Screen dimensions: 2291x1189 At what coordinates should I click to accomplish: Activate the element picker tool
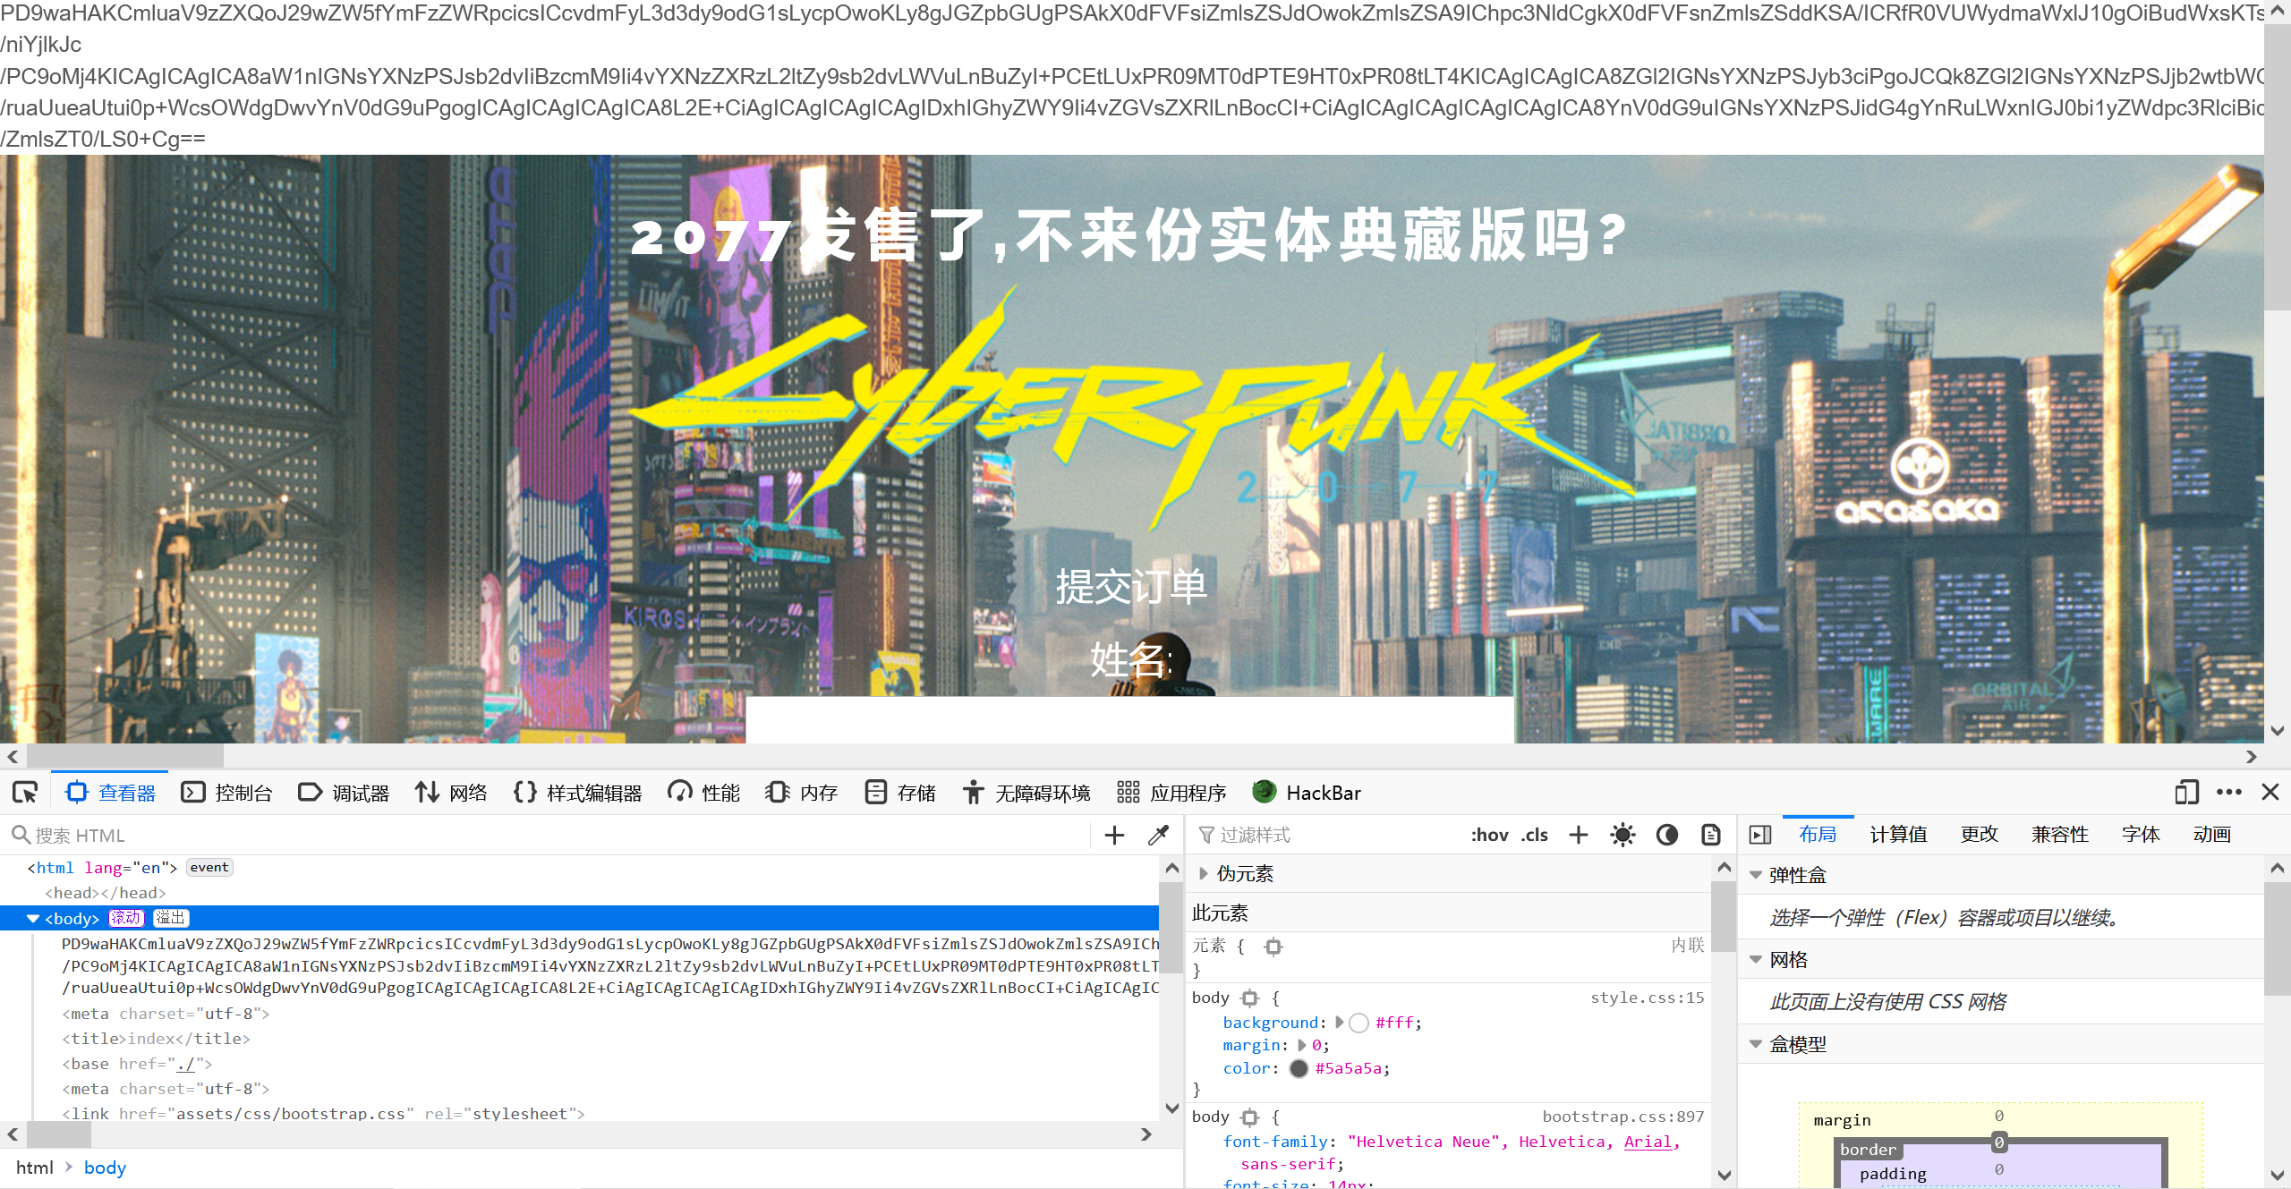click(x=25, y=793)
